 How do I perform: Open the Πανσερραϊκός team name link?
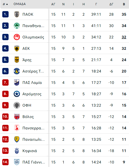tap(33, 128)
